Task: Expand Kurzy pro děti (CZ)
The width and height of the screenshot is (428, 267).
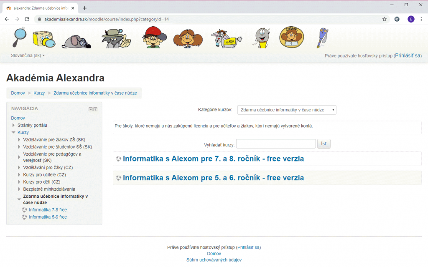Action: [19, 182]
